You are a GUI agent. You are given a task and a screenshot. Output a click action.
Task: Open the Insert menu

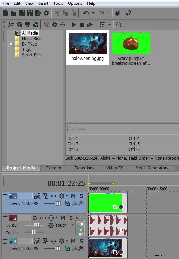43,3
